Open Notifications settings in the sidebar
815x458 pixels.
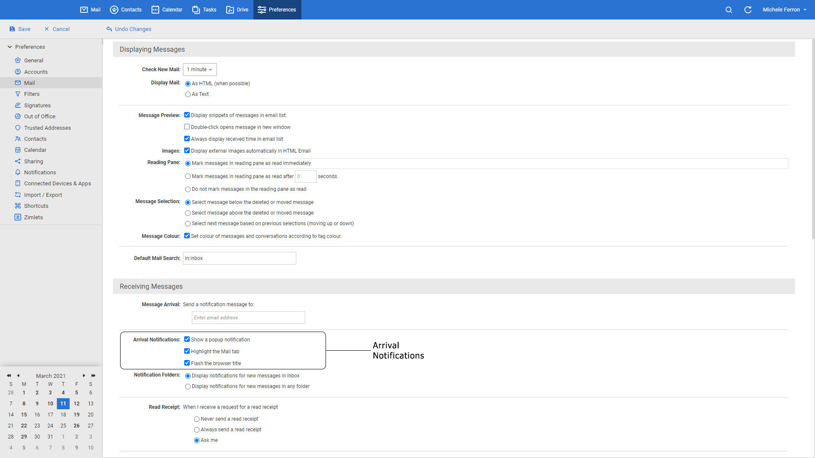40,172
